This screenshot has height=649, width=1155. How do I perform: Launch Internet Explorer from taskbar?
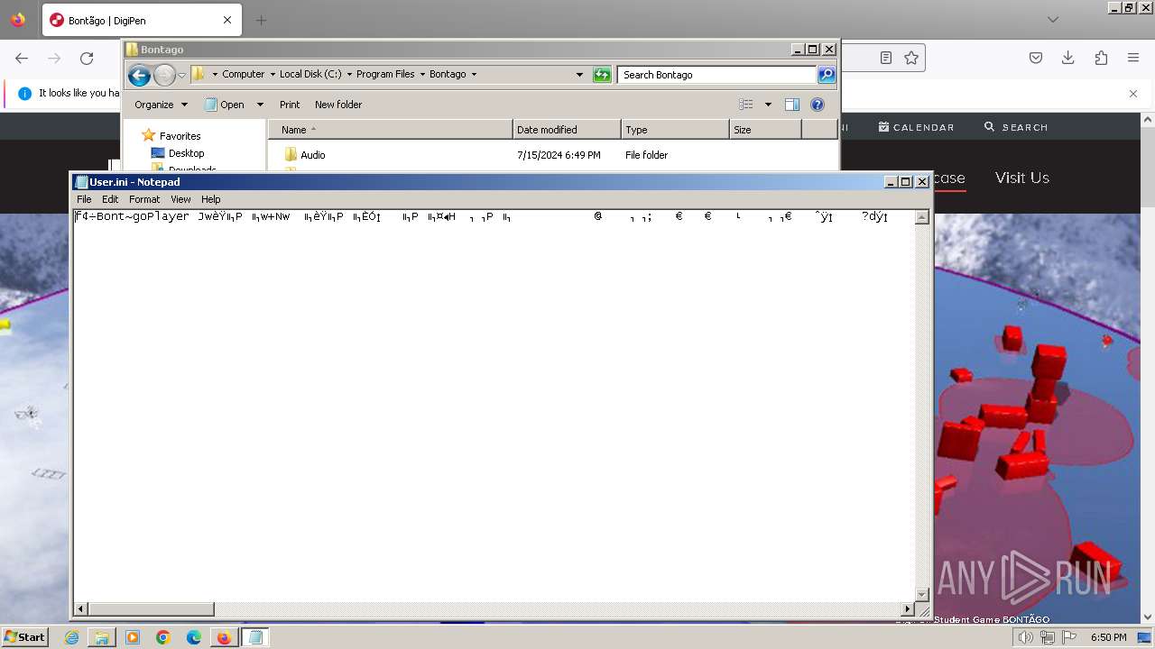click(71, 637)
